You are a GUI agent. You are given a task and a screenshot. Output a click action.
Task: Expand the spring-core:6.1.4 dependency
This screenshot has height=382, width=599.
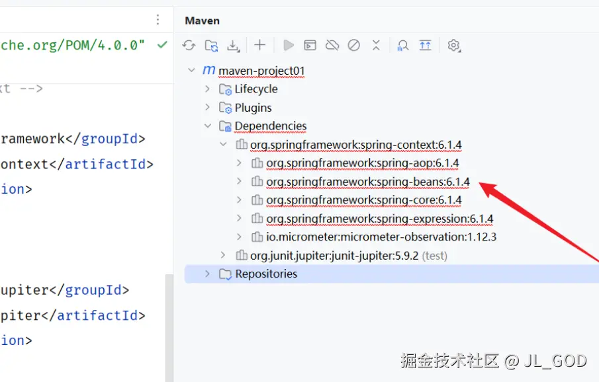(x=239, y=200)
